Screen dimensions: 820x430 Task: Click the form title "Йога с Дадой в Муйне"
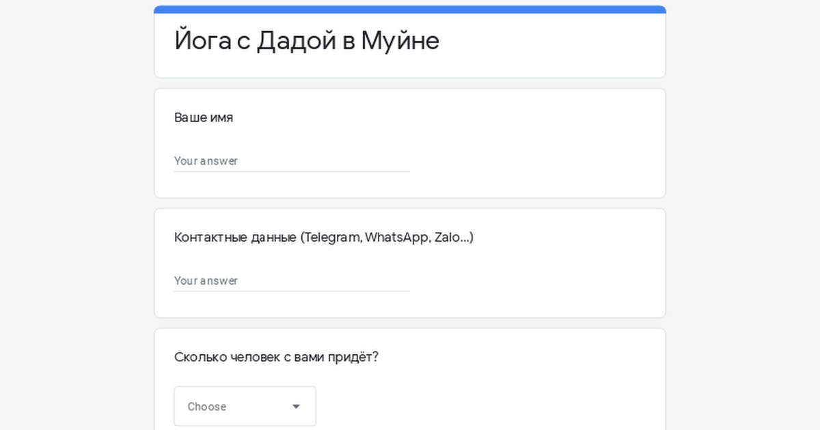tap(307, 41)
